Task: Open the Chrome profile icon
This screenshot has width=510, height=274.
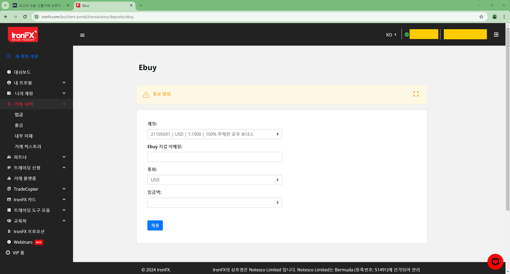Action: (x=494, y=17)
